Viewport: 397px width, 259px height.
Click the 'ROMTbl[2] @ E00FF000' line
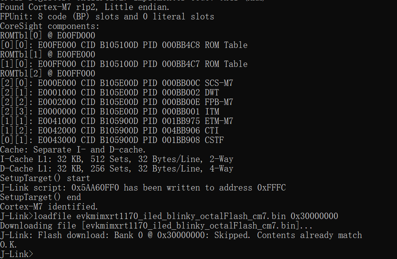click(x=48, y=74)
